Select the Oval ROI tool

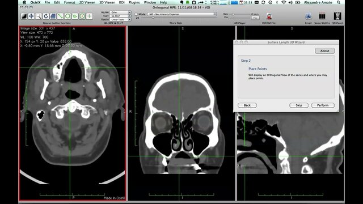67,16
